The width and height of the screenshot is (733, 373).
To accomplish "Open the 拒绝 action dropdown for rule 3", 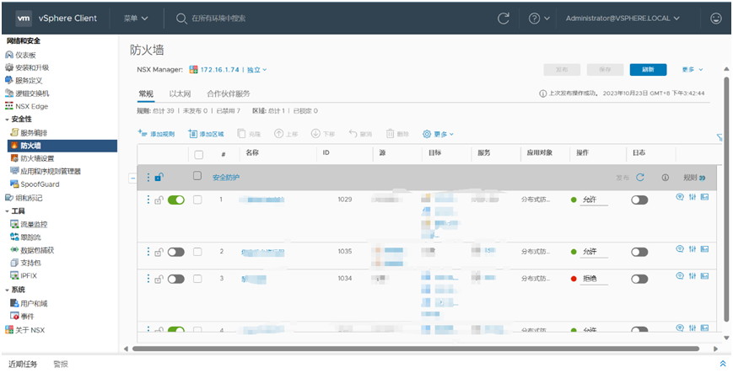I will [x=594, y=279].
